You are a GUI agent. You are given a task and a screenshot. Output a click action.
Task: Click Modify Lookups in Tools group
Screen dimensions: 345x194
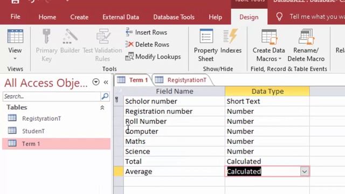coord(153,57)
